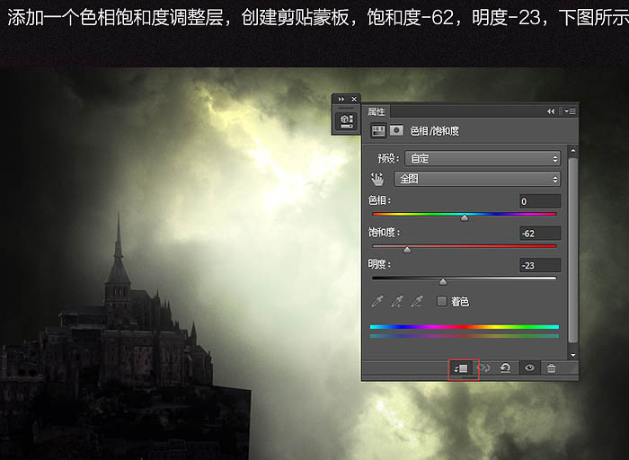Select the add-to-sample eyedropper
Screen dimensions: 629x460
[x=396, y=301]
